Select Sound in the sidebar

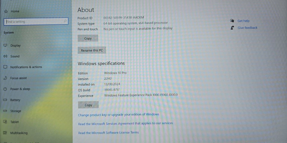[x=15, y=56]
